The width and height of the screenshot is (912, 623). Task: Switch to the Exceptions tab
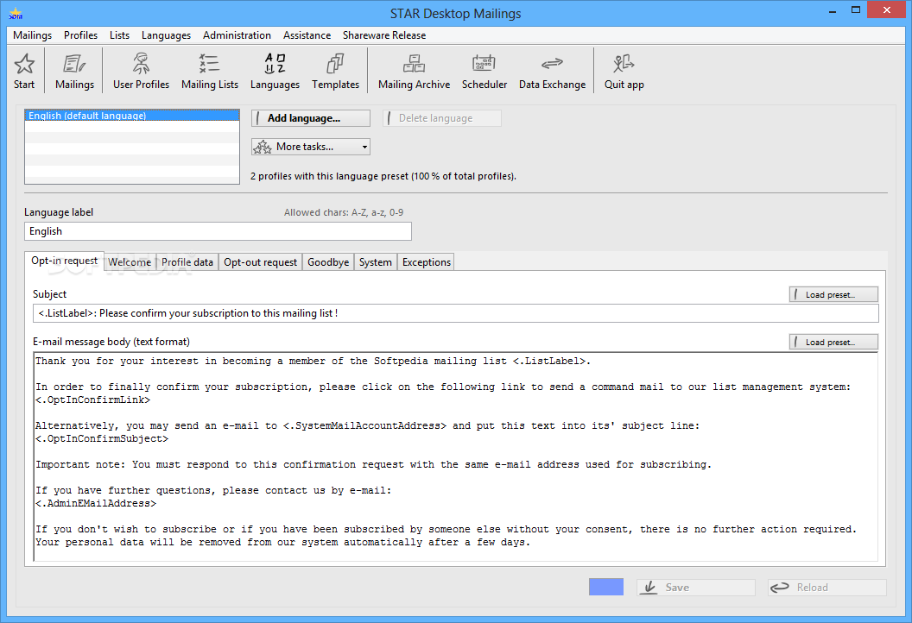427,262
